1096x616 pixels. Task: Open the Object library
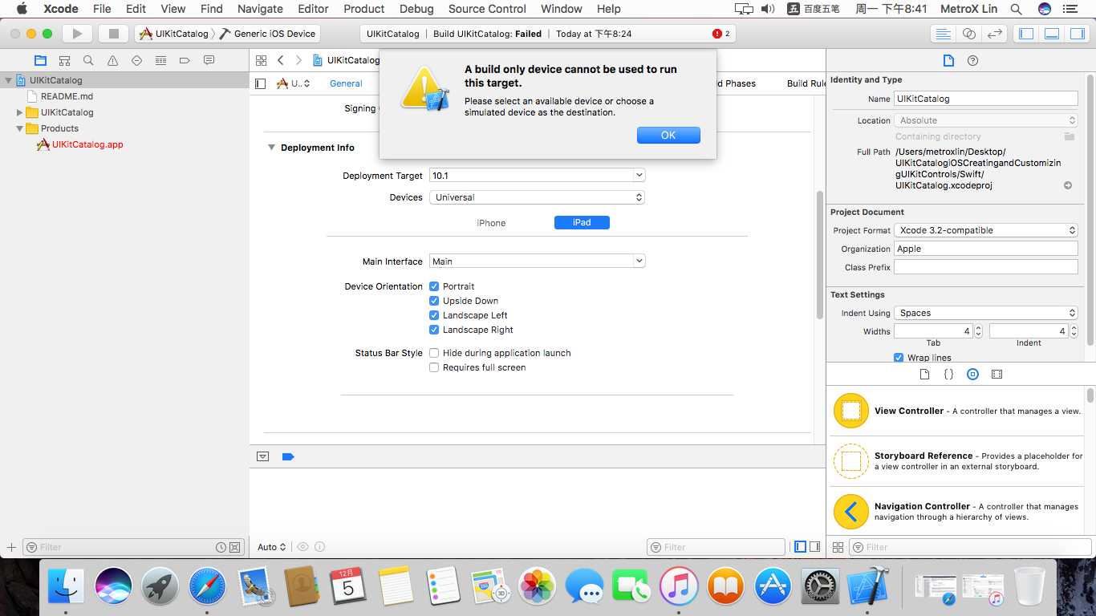[972, 374]
